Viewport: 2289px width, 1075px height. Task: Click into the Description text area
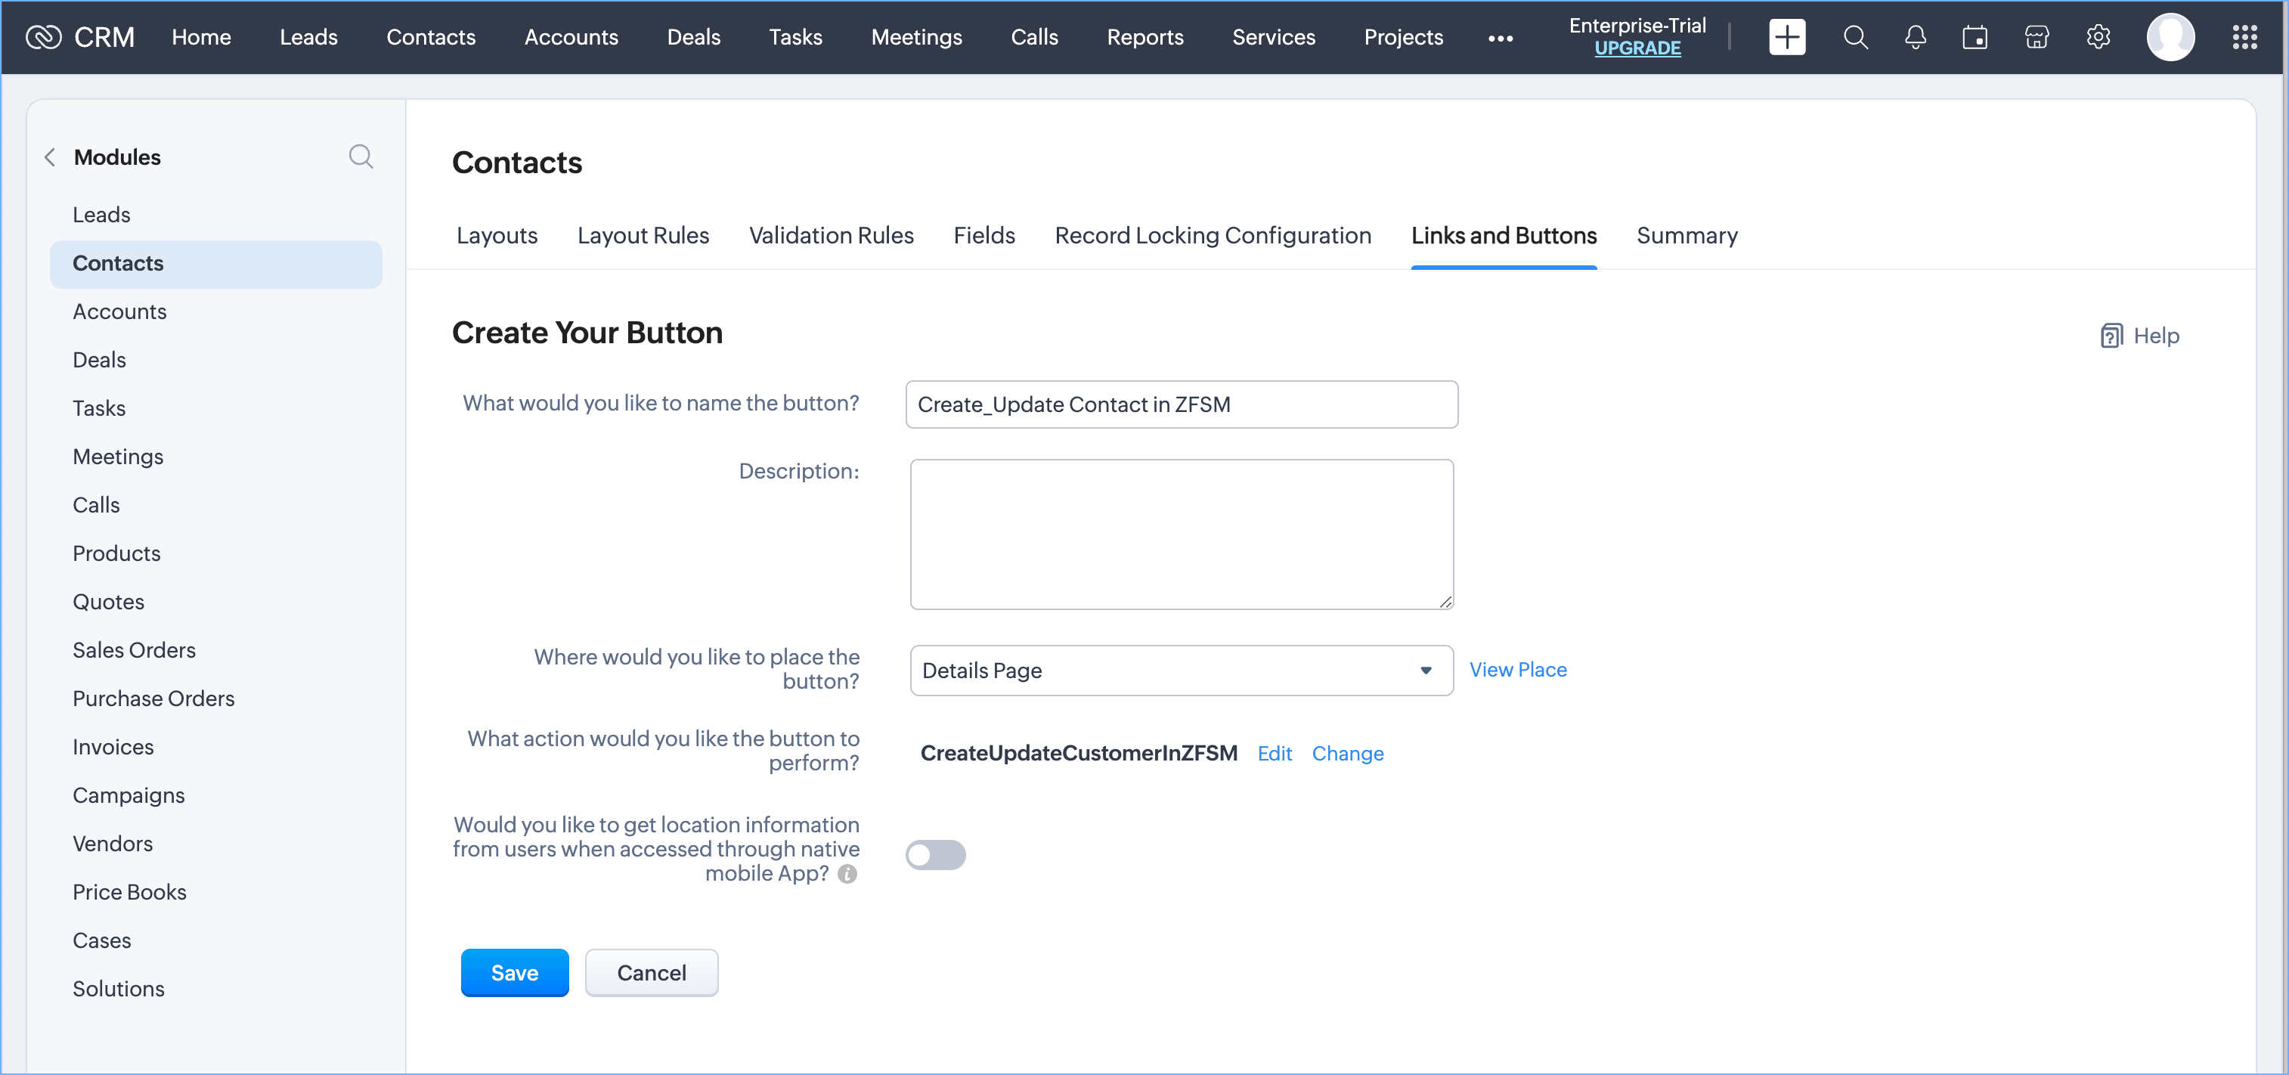(x=1181, y=534)
